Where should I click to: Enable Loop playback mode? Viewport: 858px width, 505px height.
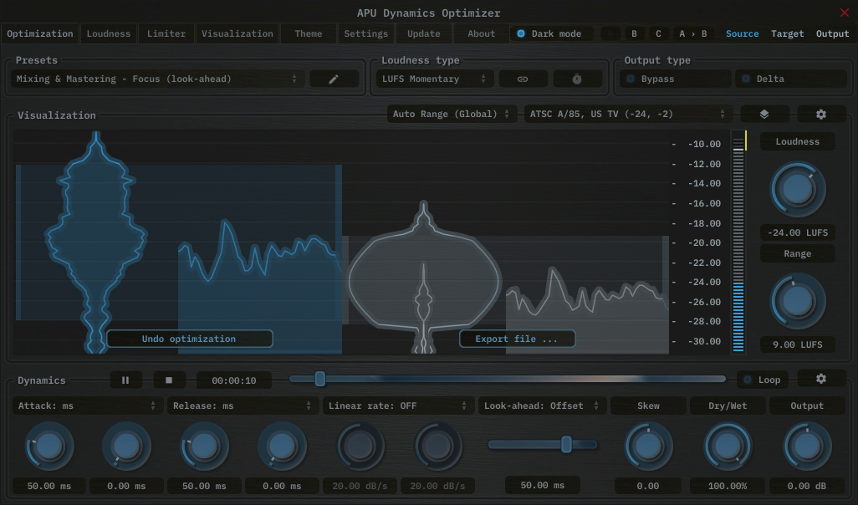(x=762, y=379)
